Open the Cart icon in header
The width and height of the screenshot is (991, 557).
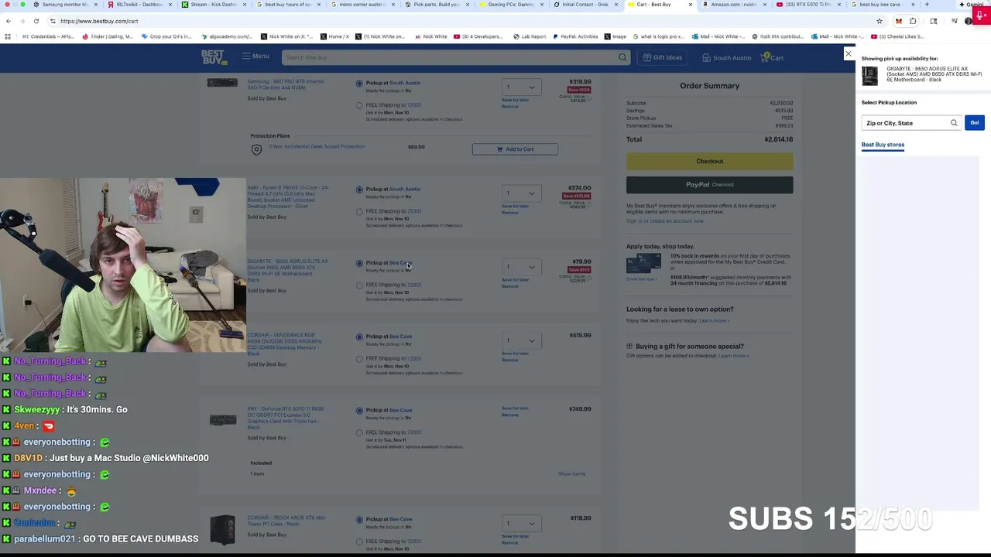click(773, 57)
